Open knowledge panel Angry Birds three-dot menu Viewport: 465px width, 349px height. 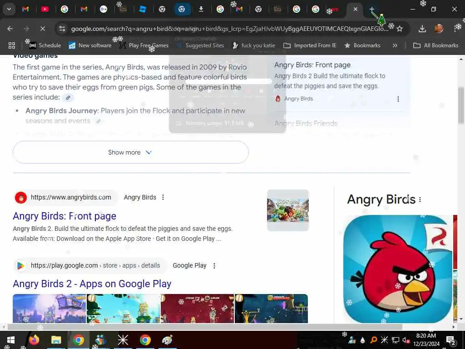click(420, 200)
